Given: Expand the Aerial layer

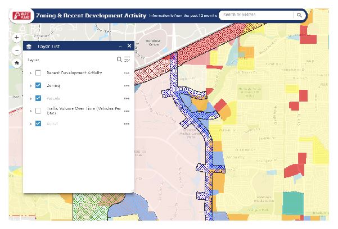Looking at the screenshot, I should pyautogui.click(x=30, y=123).
